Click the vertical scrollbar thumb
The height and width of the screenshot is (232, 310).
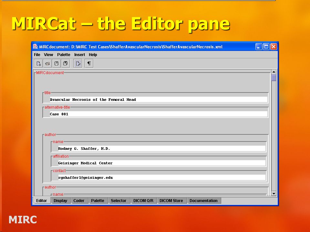pos(274,78)
